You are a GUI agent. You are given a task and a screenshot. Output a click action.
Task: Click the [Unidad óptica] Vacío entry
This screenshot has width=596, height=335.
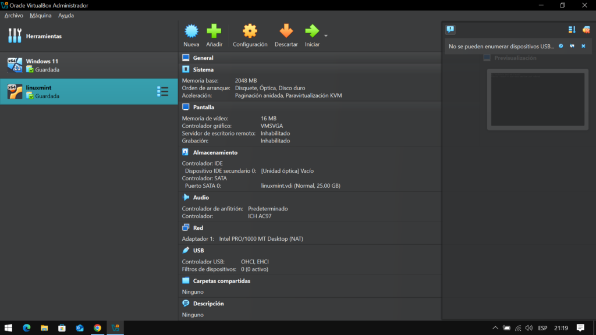(288, 171)
